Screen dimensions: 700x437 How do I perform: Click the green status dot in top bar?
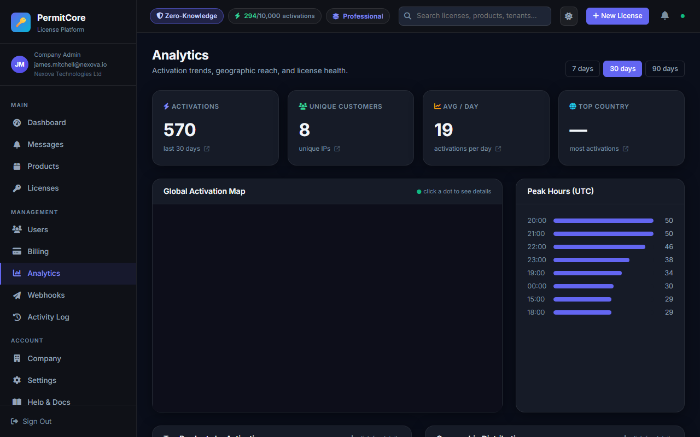(x=682, y=16)
